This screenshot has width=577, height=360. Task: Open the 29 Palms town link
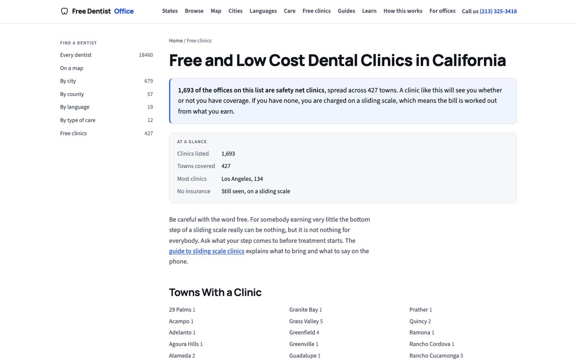click(x=180, y=310)
